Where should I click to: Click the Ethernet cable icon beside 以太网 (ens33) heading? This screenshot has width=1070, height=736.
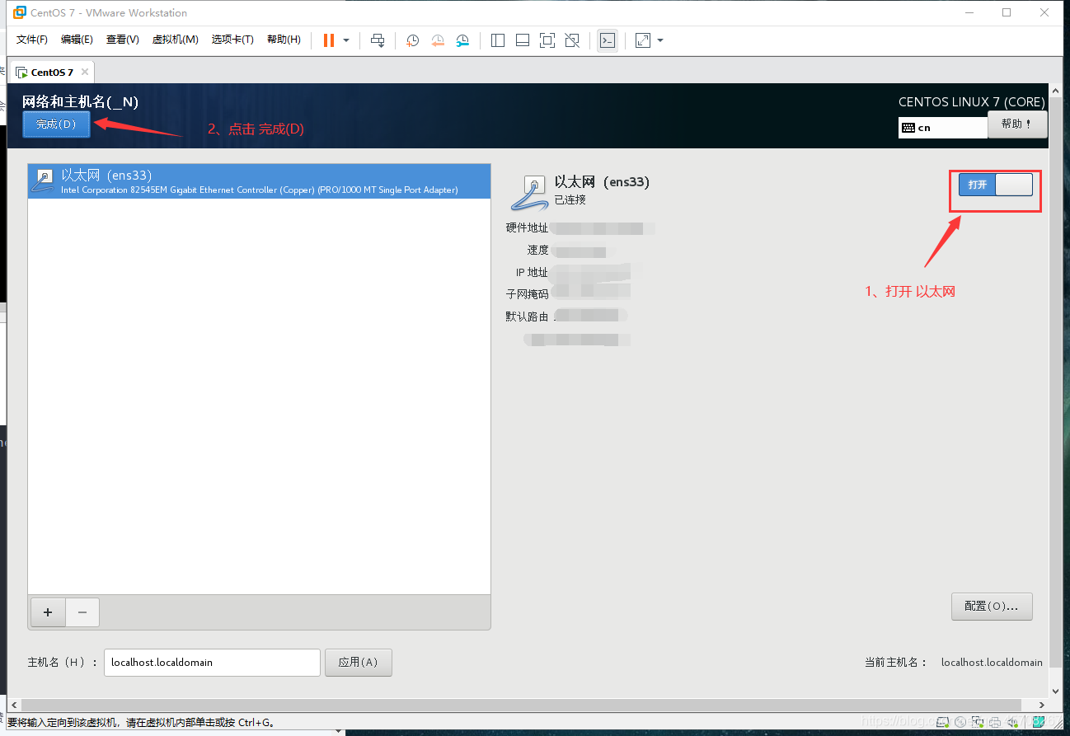(530, 193)
